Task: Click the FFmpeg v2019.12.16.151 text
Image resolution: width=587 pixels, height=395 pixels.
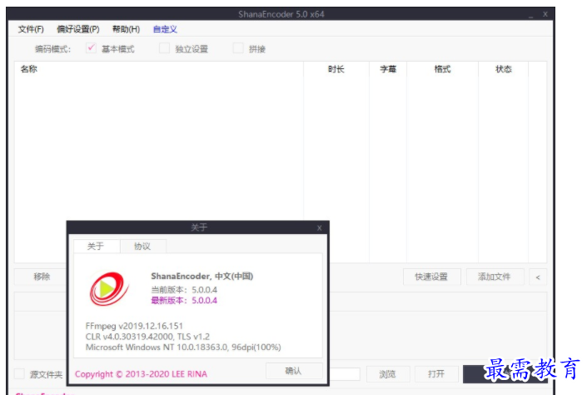Action: 134,326
